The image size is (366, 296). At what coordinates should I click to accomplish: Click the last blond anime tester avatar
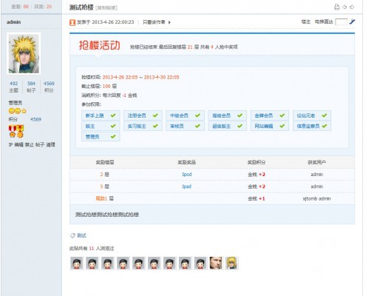(231, 263)
